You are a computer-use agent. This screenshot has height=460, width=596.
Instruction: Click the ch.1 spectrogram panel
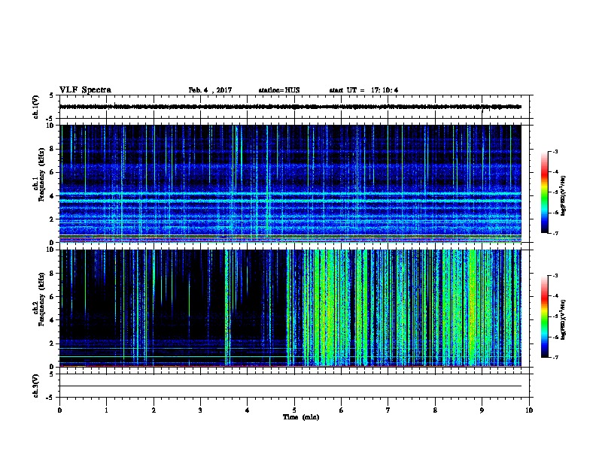tap(290, 183)
